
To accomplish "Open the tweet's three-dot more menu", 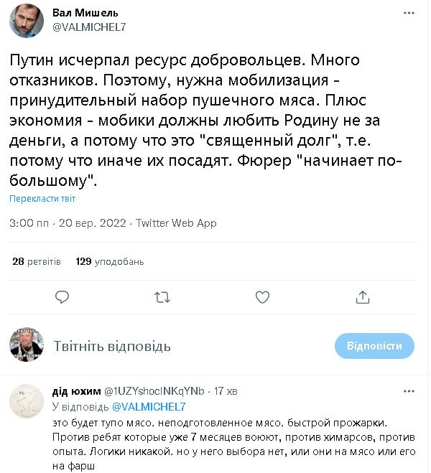I will (x=409, y=14).
